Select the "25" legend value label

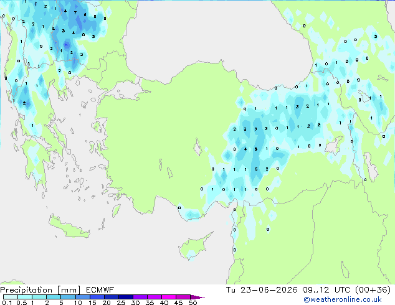[121, 303]
